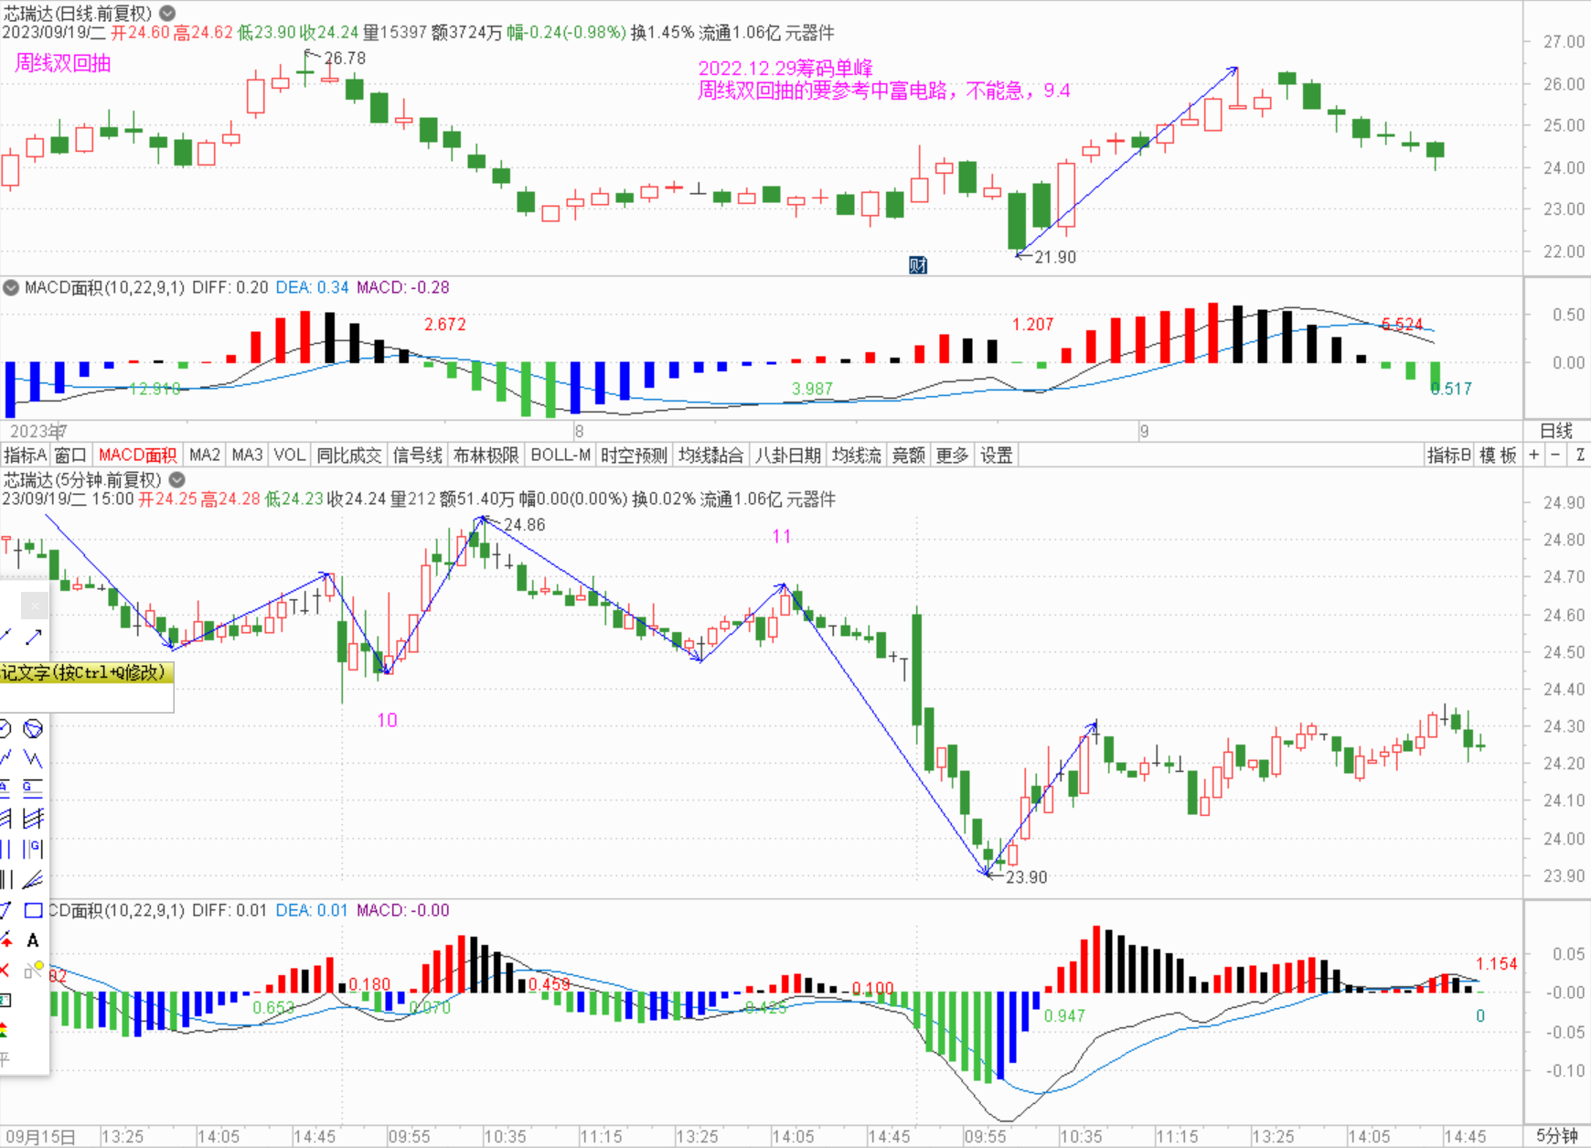Click the red X delete drawing tool
This screenshot has width=1591, height=1148.
click(5, 970)
